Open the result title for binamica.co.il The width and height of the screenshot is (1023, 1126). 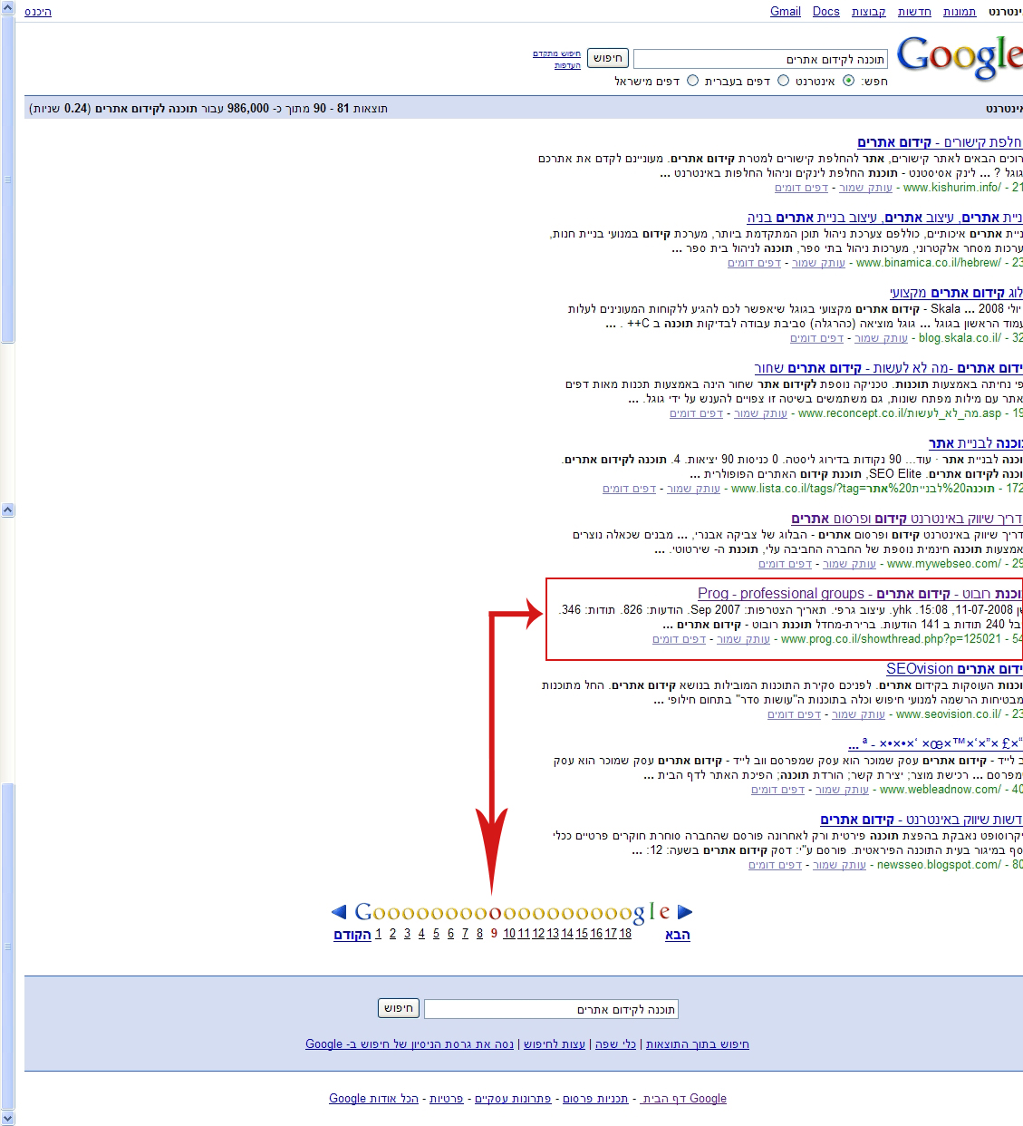coord(884,218)
